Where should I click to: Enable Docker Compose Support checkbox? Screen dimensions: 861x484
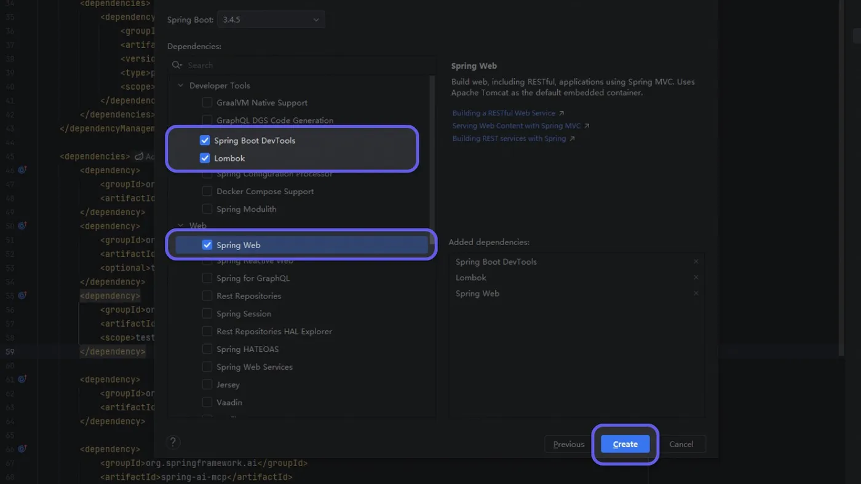(207, 192)
